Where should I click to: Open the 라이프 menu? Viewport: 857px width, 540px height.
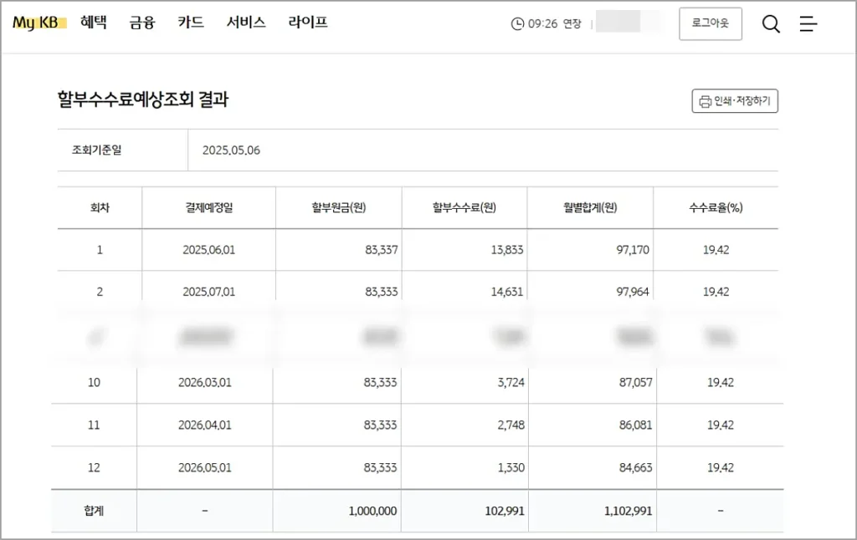click(x=308, y=23)
